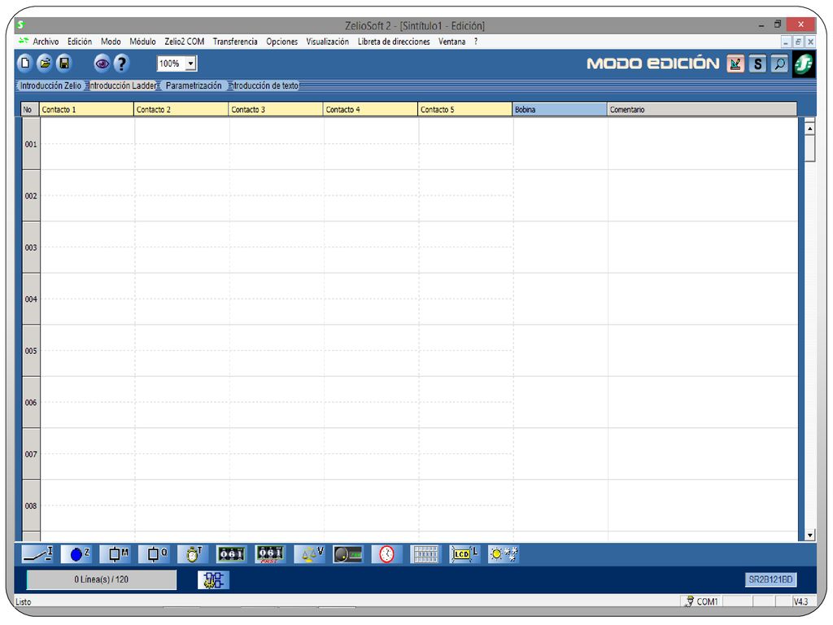Click the No column header
This screenshot has height=625, width=833.
(x=30, y=110)
